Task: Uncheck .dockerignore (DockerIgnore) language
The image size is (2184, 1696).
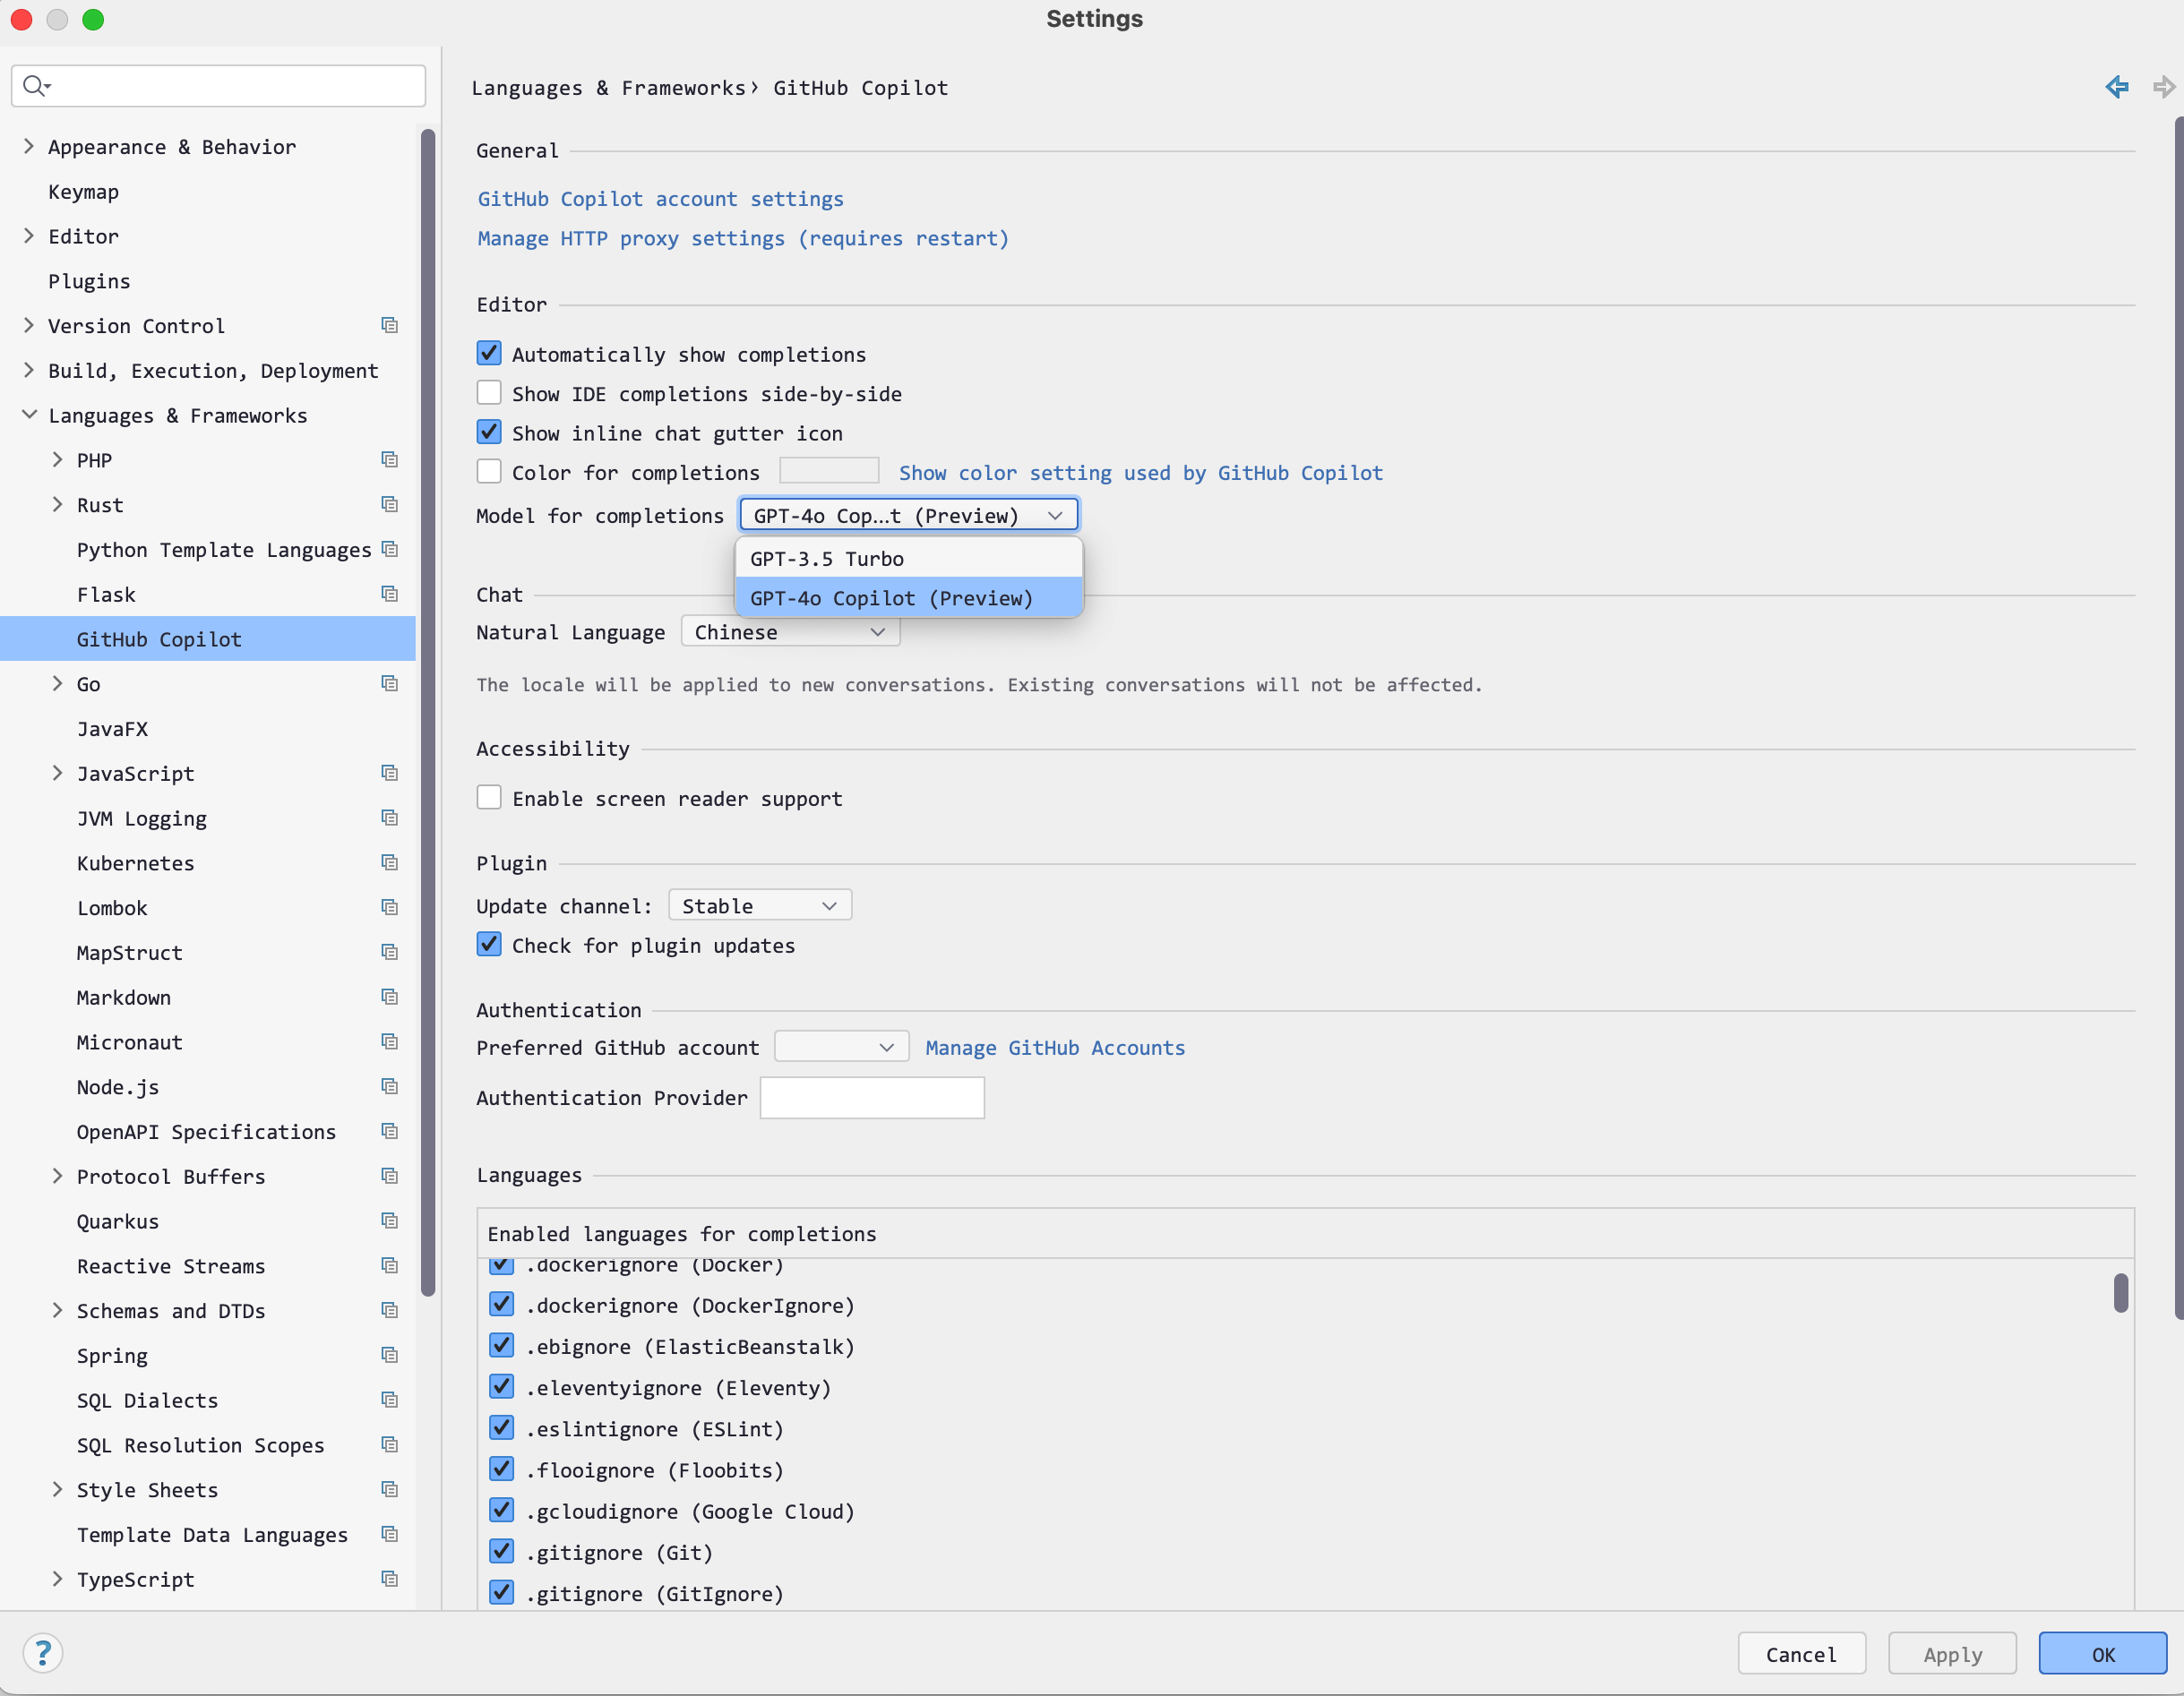Action: coord(502,1306)
